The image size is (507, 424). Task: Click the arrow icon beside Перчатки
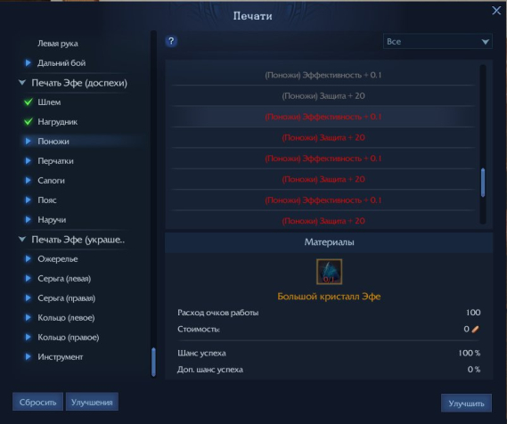[29, 161]
